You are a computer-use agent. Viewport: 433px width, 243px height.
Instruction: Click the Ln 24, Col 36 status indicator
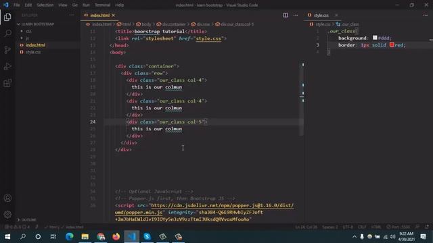click(306, 227)
